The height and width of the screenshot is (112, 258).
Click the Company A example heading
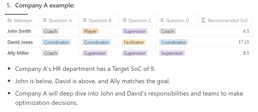[x=45, y=5]
